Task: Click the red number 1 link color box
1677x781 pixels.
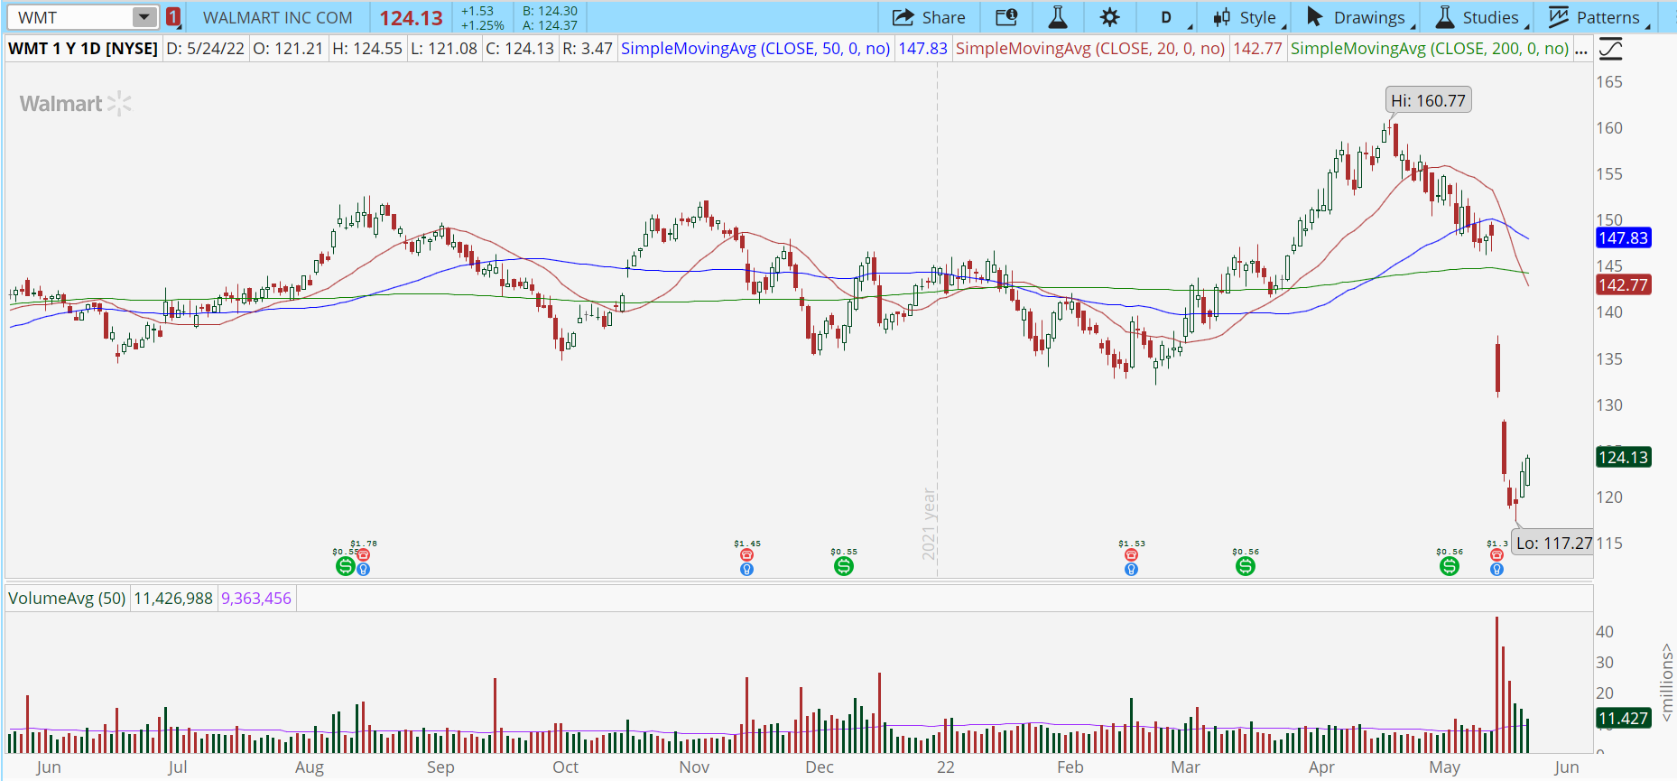Action: 173,17
